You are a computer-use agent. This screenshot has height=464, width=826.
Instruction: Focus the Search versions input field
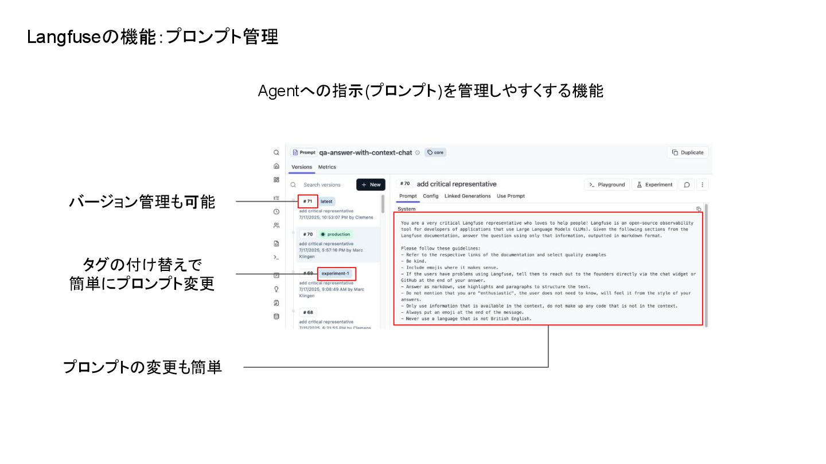coord(322,184)
